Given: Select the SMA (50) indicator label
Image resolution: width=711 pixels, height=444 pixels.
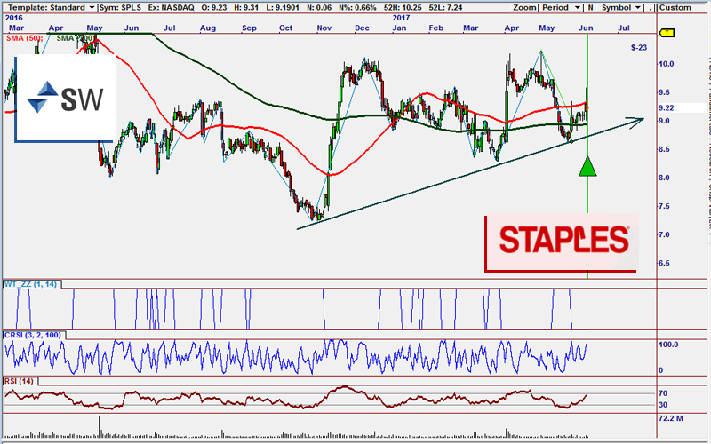Looking at the screenshot, I should [x=23, y=38].
